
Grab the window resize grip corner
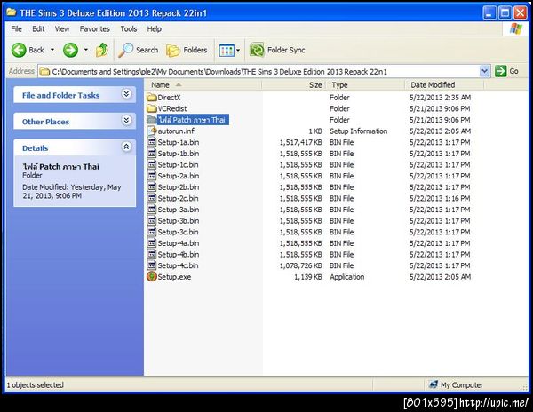524,386
